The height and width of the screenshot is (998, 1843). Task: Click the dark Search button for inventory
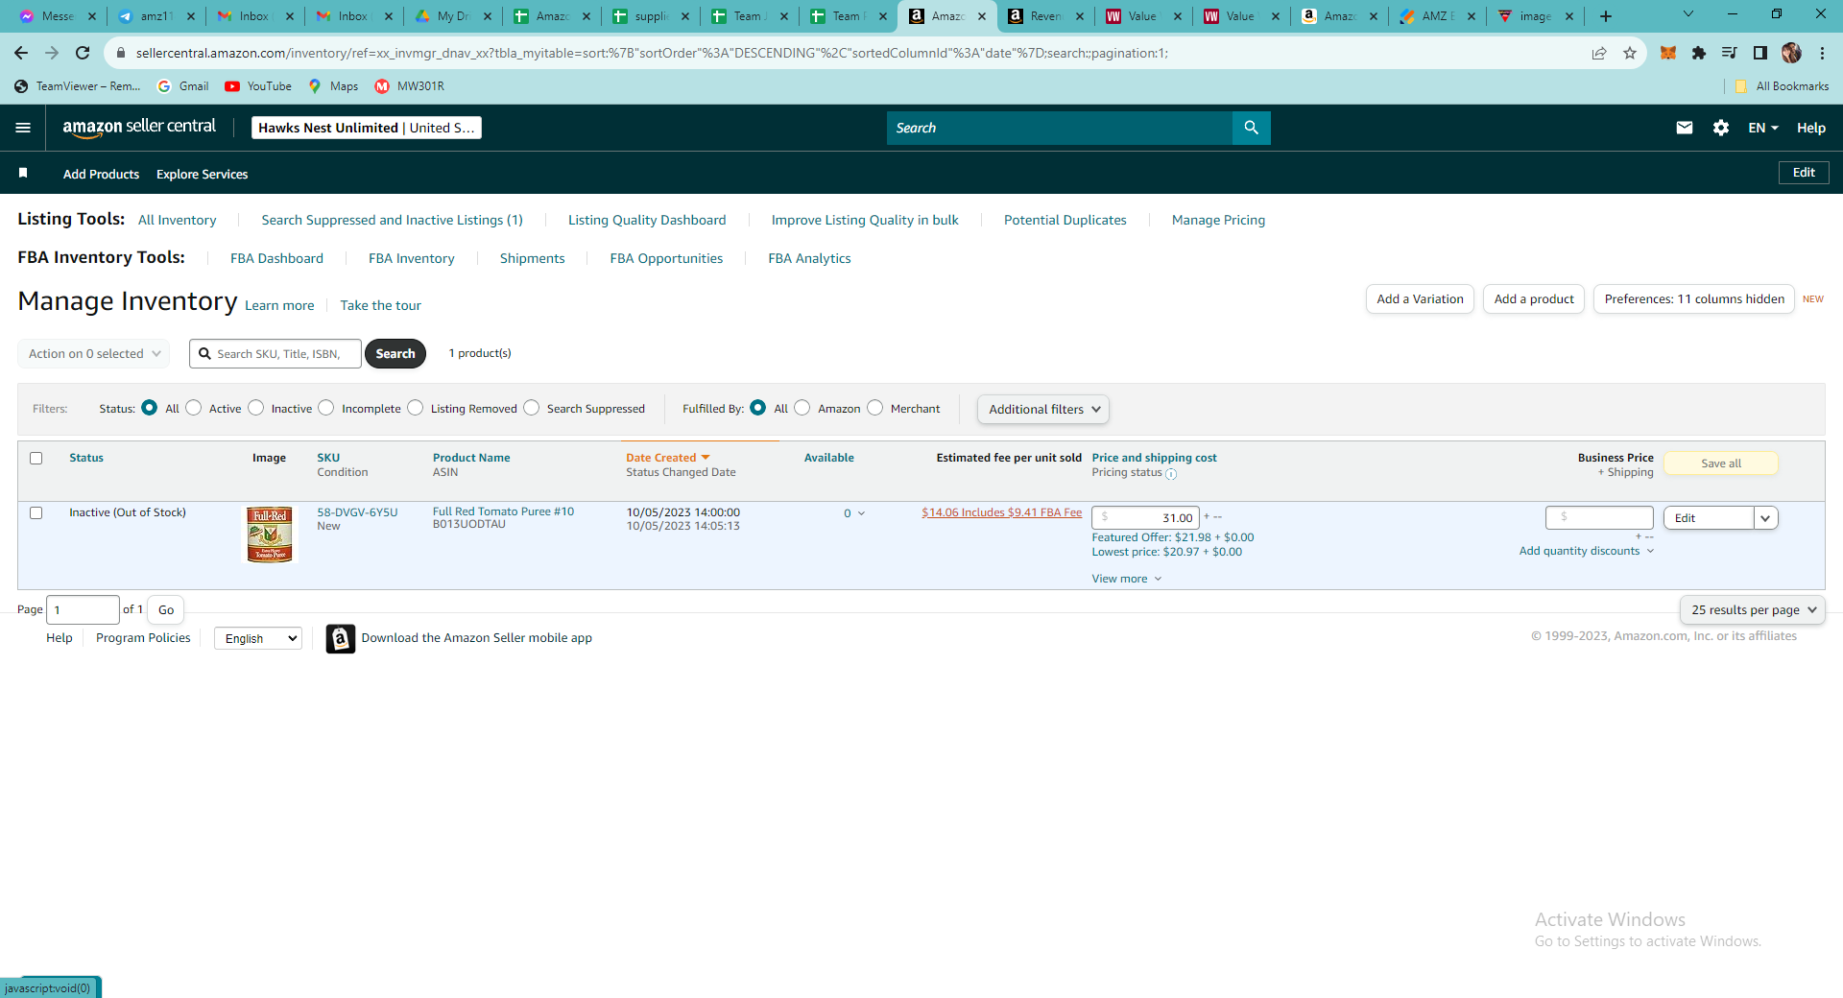[395, 353]
